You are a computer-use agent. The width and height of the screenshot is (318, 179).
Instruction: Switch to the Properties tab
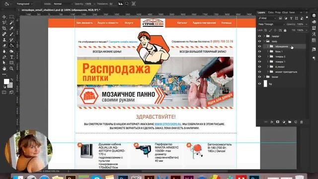[x=278, y=12]
